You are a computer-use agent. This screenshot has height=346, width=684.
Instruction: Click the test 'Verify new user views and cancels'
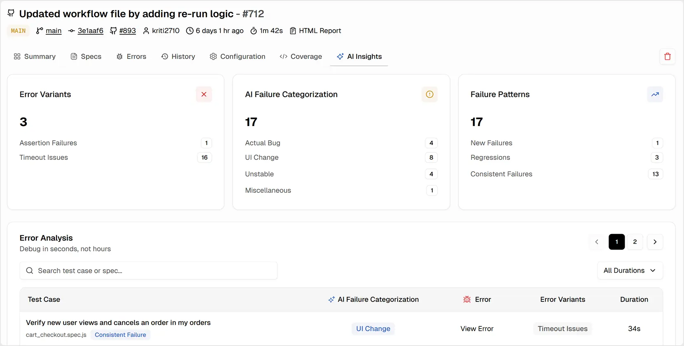tap(118, 323)
